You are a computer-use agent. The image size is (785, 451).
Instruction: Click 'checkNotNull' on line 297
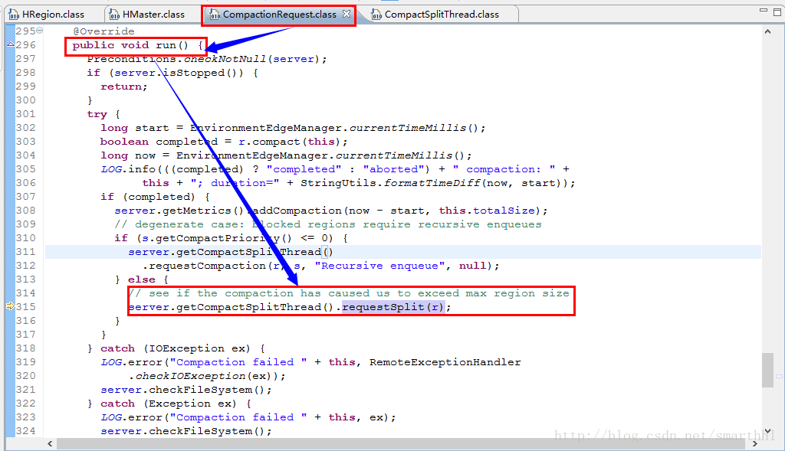pyautogui.click(x=225, y=59)
